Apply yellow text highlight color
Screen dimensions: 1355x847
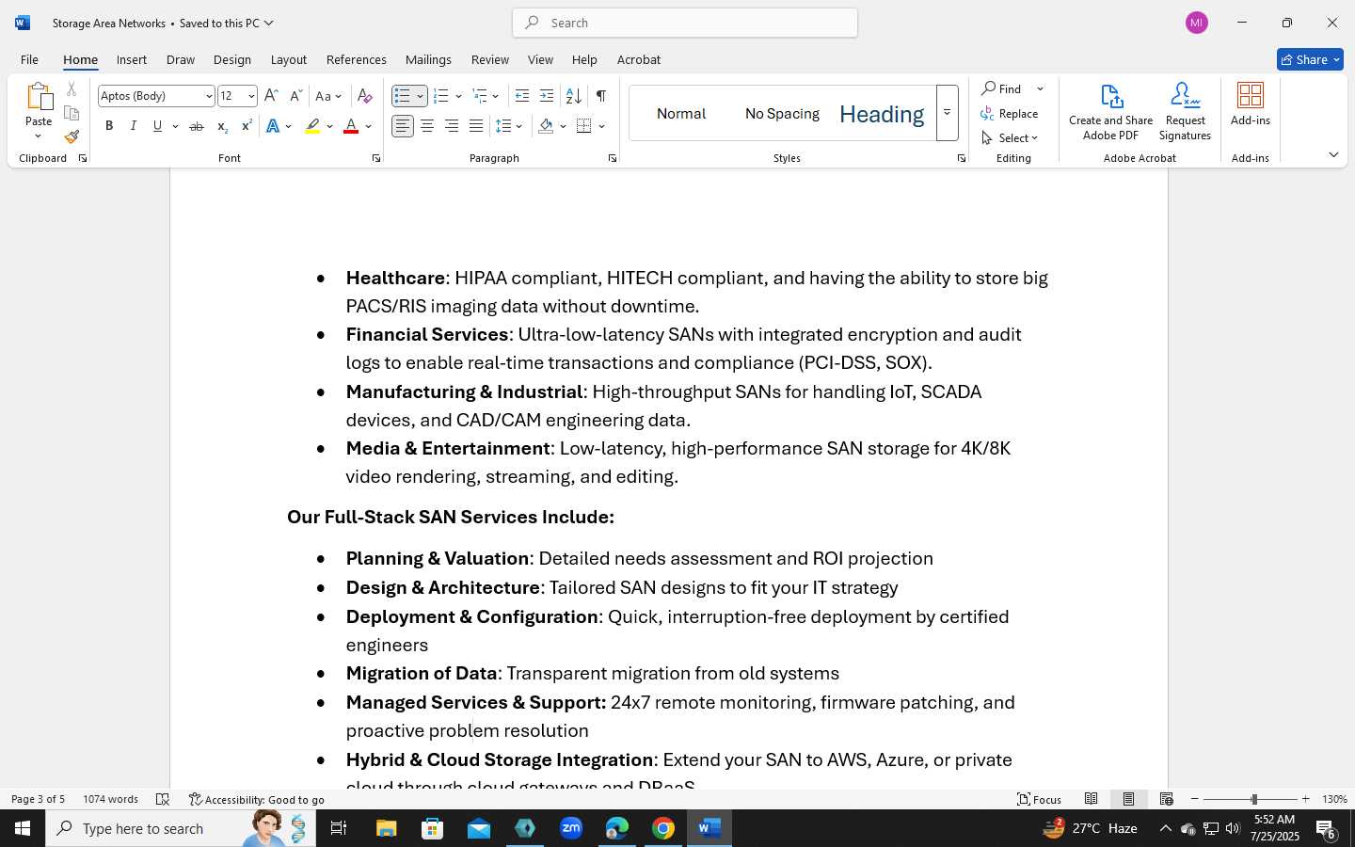point(312,126)
